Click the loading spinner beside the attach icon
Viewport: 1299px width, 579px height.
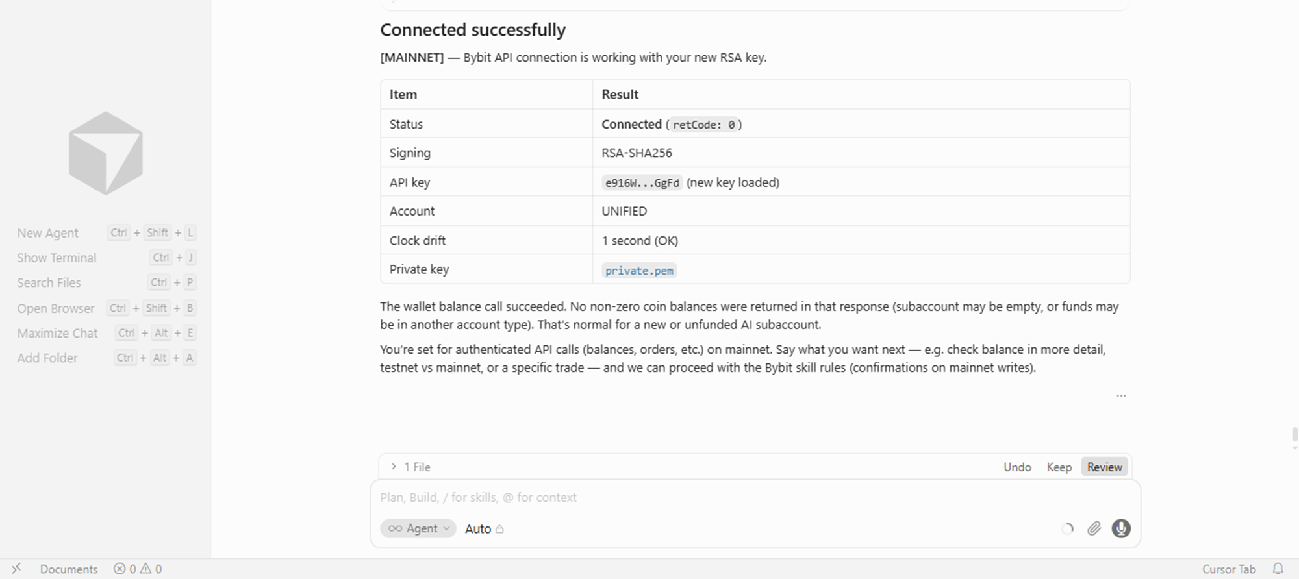coord(1067,528)
